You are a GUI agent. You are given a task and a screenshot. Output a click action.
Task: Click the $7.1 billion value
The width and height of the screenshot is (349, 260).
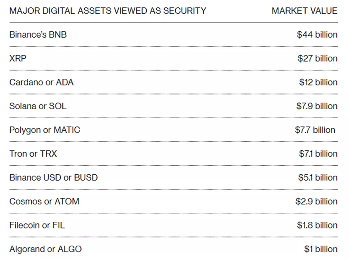(318, 154)
